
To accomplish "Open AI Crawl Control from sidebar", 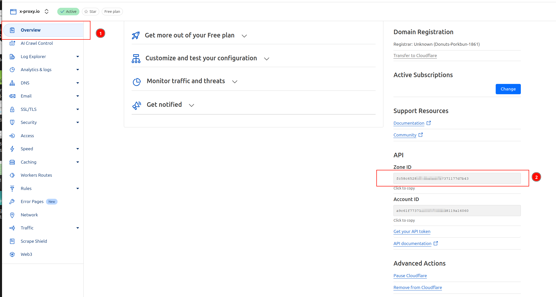I will tap(37, 43).
